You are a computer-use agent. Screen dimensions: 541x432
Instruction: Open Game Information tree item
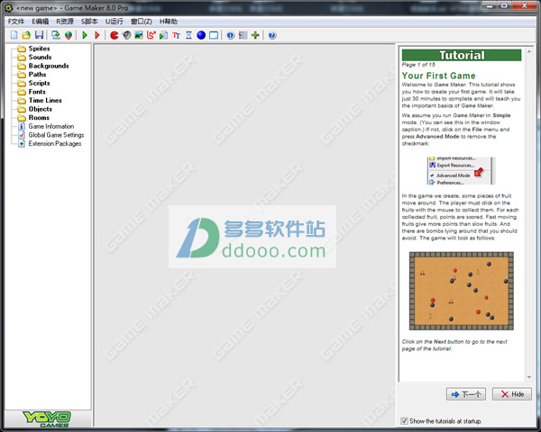point(51,126)
